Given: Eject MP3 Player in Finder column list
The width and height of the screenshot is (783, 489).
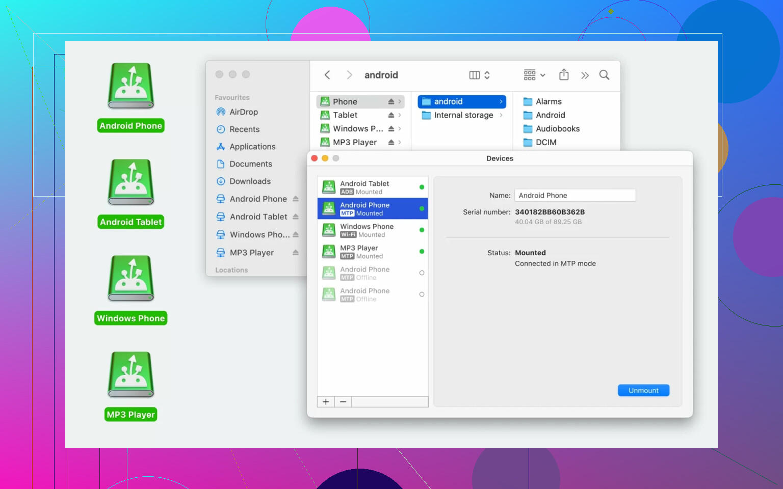Looking at the screenshot, I should point(391,143).
